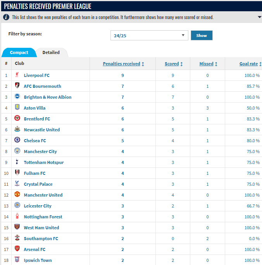This screenshot has width=262, height=265.
Task: Click the West Ham United crest icon
Action: pos(17,227)
